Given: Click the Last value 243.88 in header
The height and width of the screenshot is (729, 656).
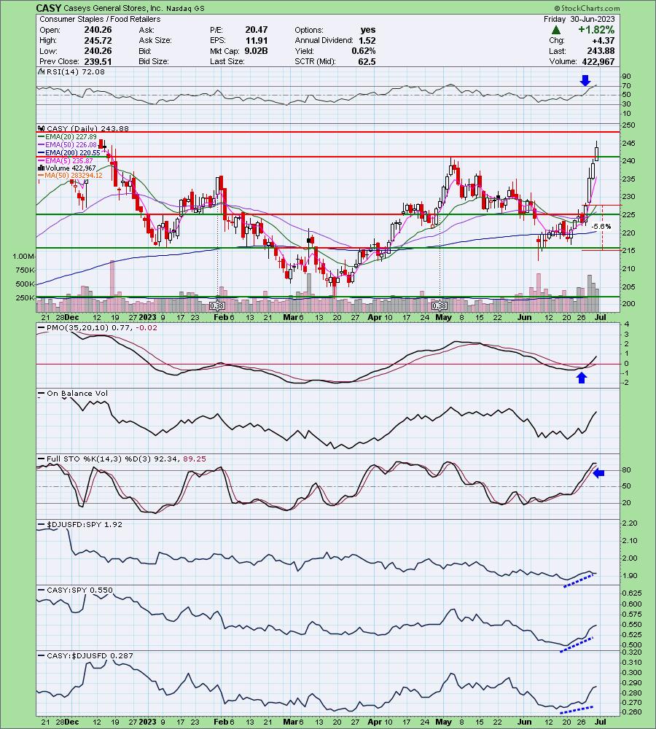Looking at the screenshot, I should [x=601, y=51].
